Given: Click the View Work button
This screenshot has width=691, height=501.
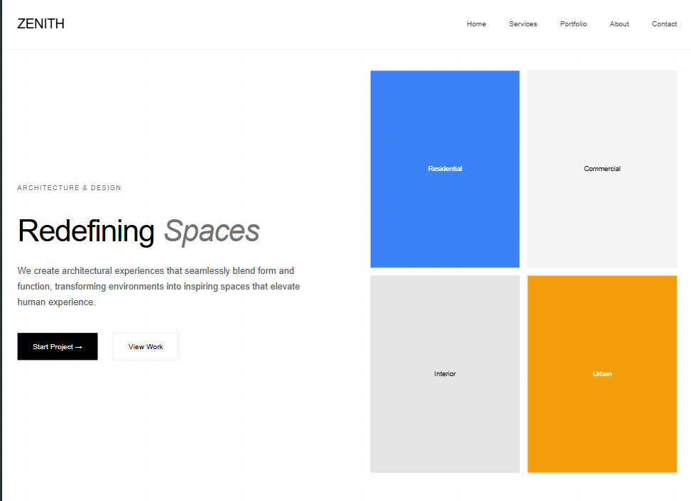Looking at the screenshot, I should point(146,347).
